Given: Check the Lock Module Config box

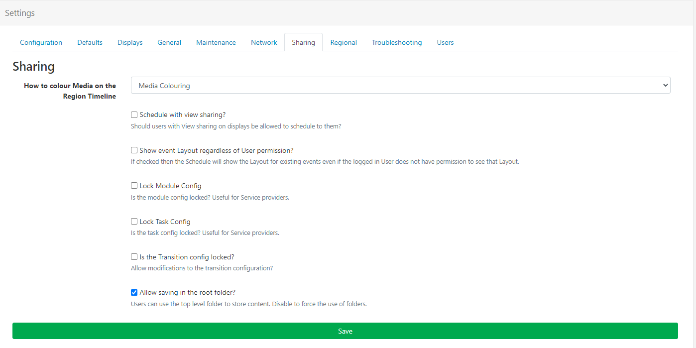Looking at the screenshot, I should tap(134, 186).
